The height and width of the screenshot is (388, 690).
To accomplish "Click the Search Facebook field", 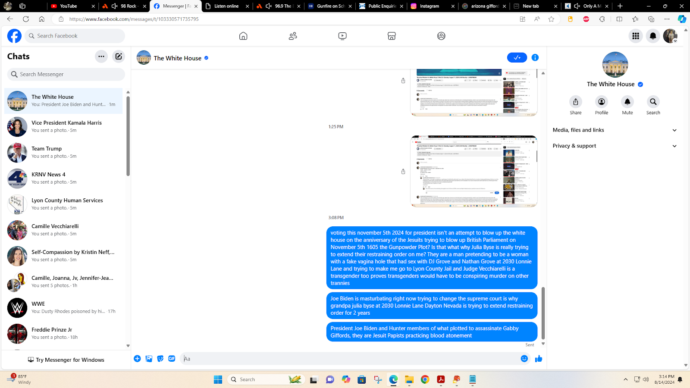I will pos(75,36).
